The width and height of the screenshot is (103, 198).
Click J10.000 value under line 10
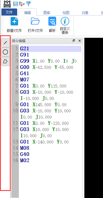[x=44, y=117]
